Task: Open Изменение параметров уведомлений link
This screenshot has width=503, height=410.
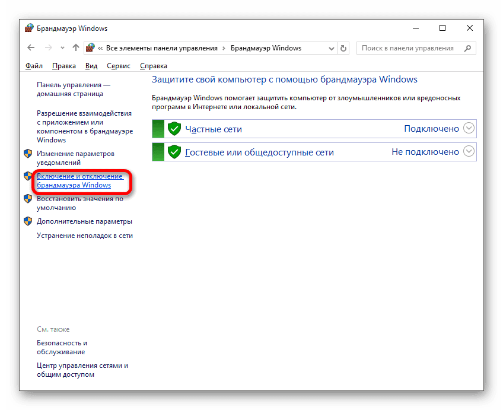Action: click(75, 158)
